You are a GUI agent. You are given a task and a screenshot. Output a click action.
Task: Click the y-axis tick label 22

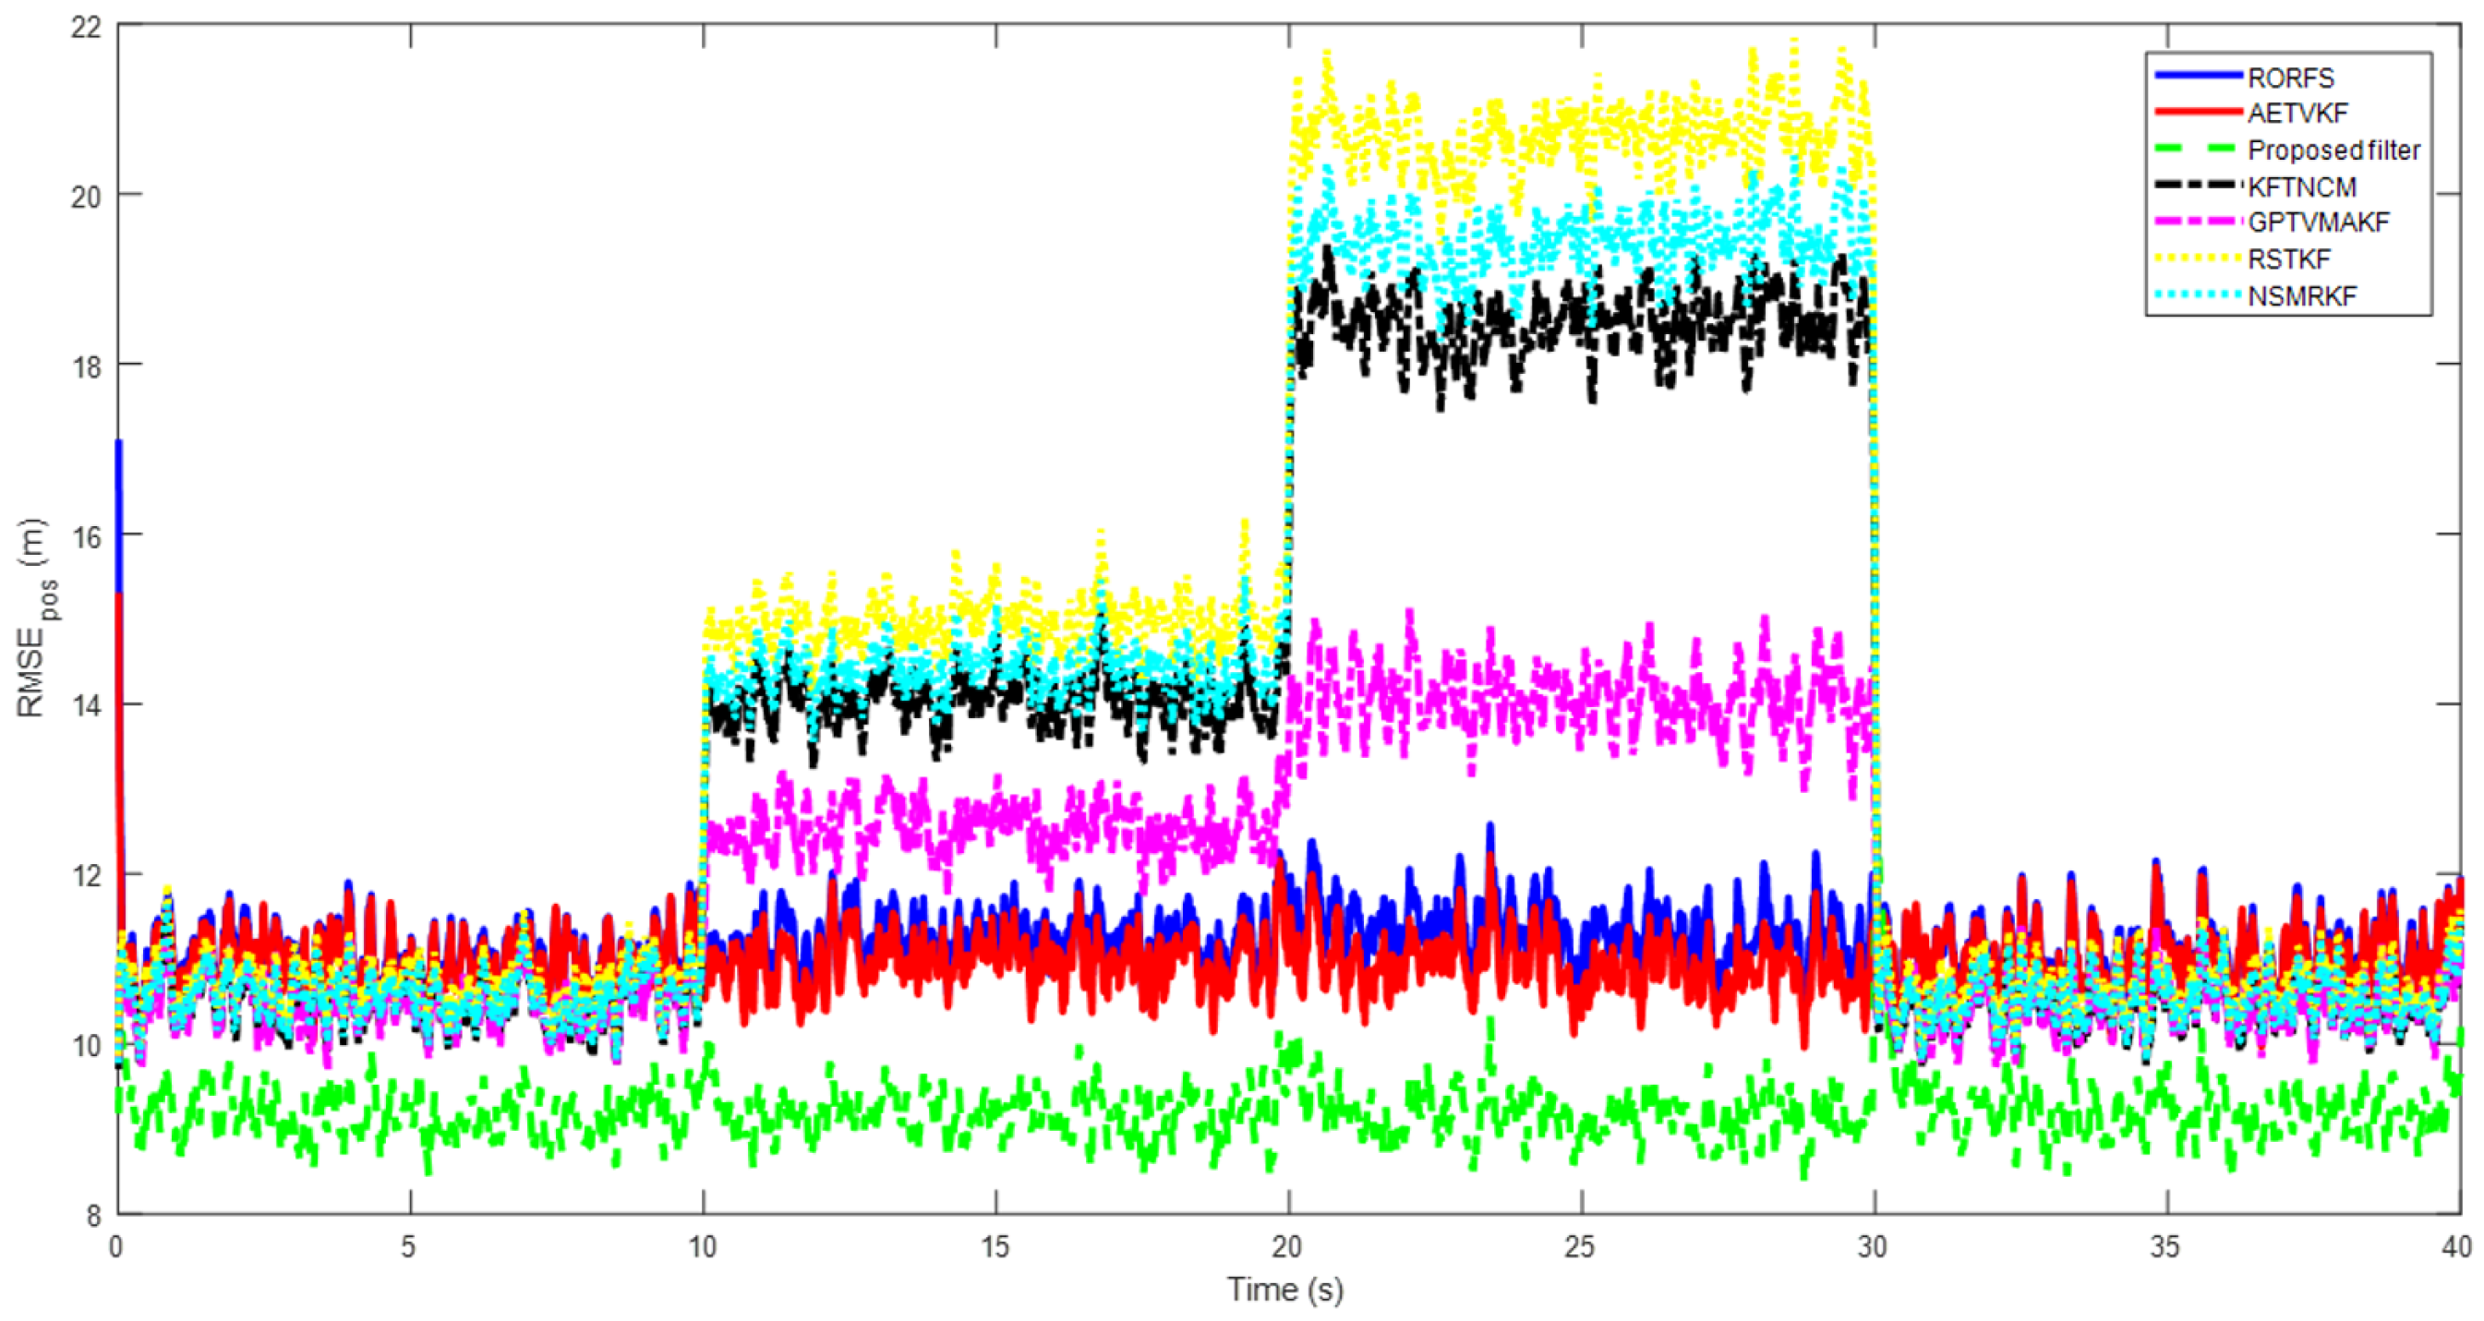(x=86, y=27)
